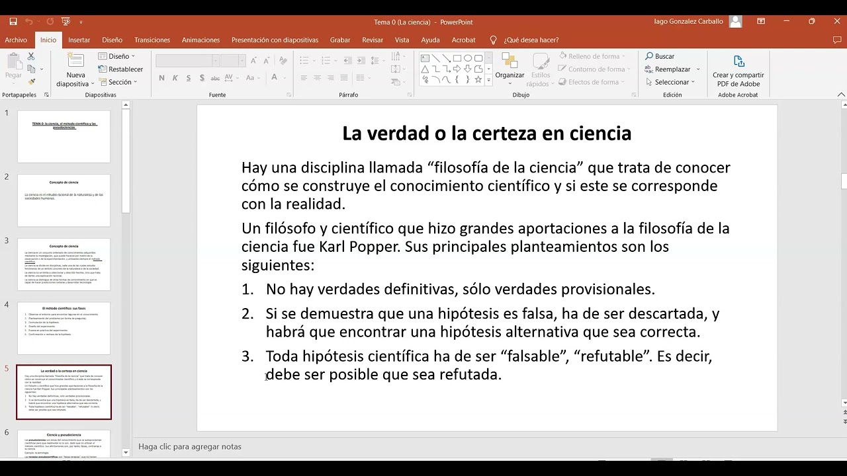Center the paragraph text
Viewport: 847px width, 476px height.
(x=317, y=78)
